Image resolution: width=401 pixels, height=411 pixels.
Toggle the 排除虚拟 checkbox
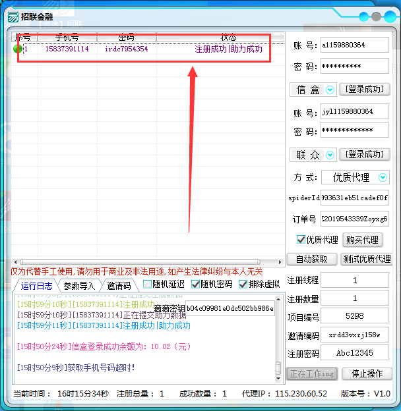click(243, 284)
